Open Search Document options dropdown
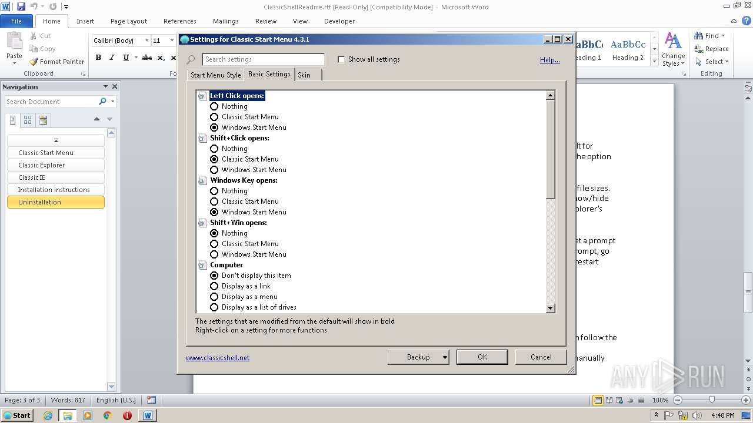This screenshot has width=753, height=423. tap(112, 102)
